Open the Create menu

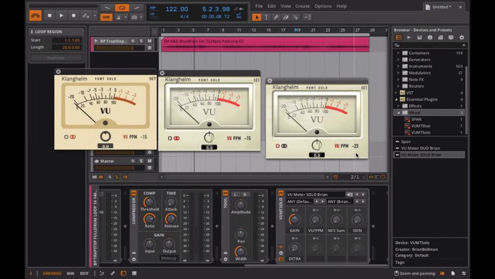pyautogui.click(x=302, y=6)
